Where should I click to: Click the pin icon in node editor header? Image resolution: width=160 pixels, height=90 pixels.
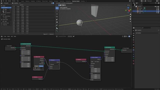(x=74, y=36)
